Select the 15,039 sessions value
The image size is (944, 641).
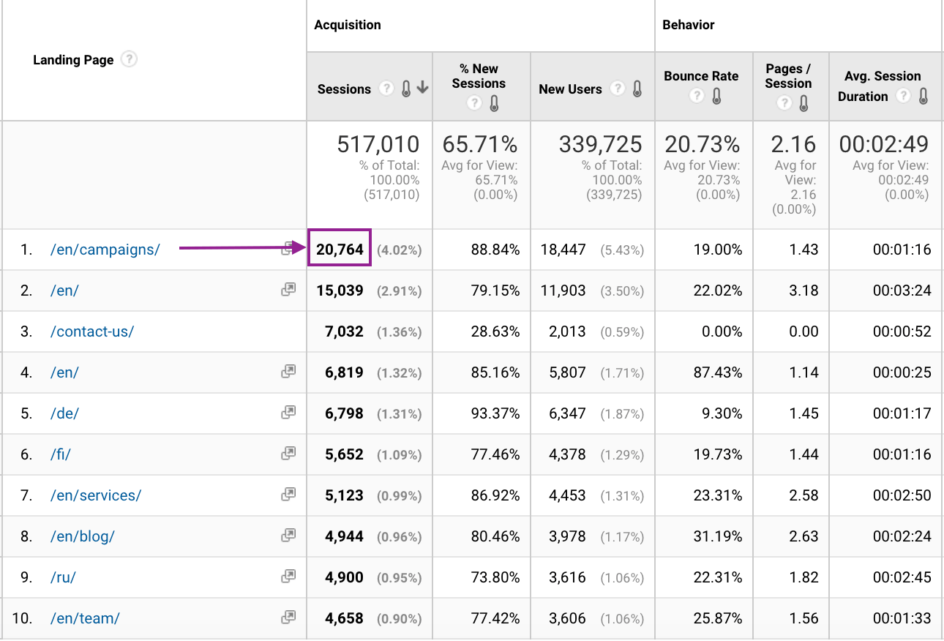(x=340, y=290)
